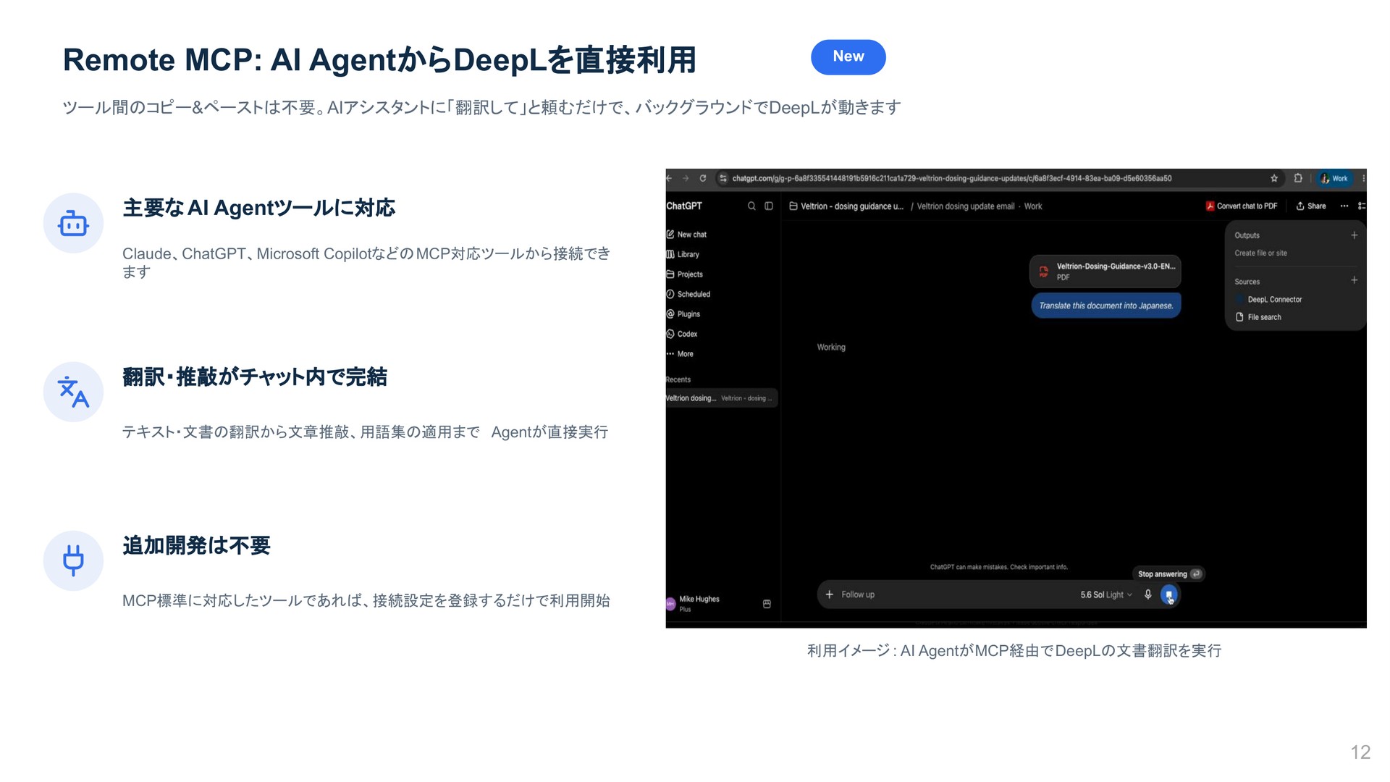Click the microphone dictation icon
The image size is (1390, 782).
(1148, 594)
